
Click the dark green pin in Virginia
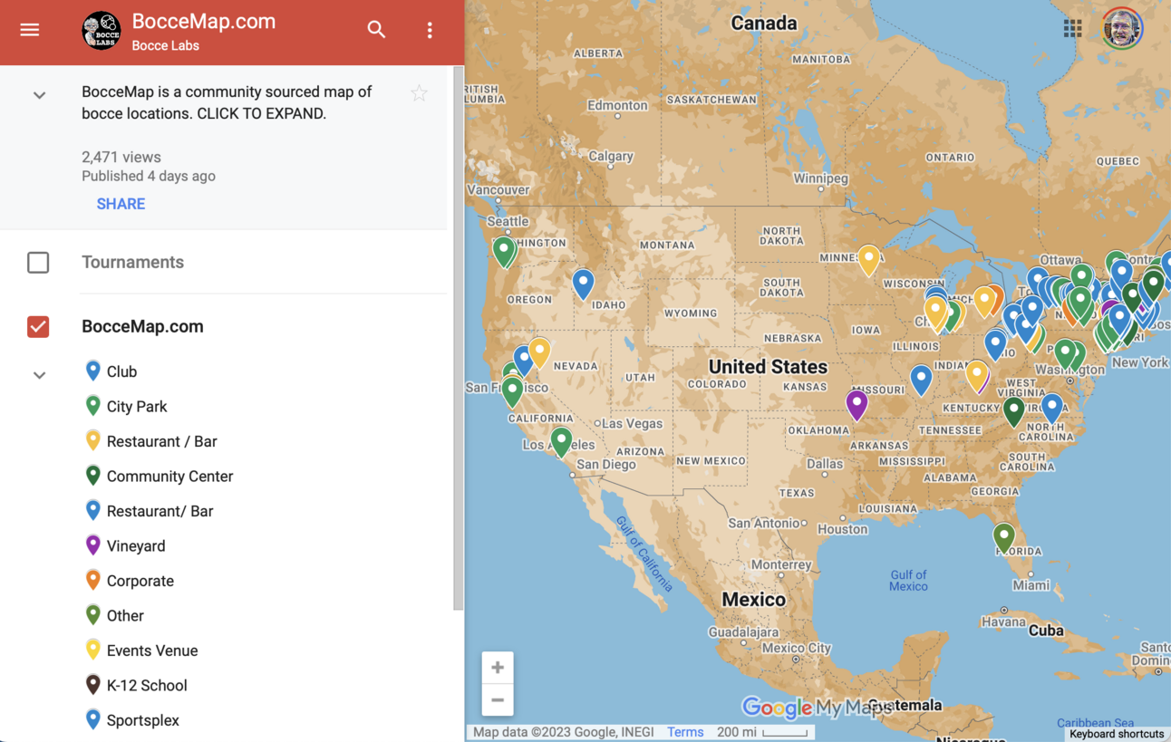click(x=1014, y=410)
